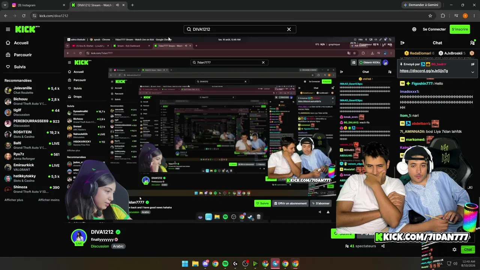
Task: Click the taskbar clock showing 12:40 AM
Action: (x=468, y=264)
